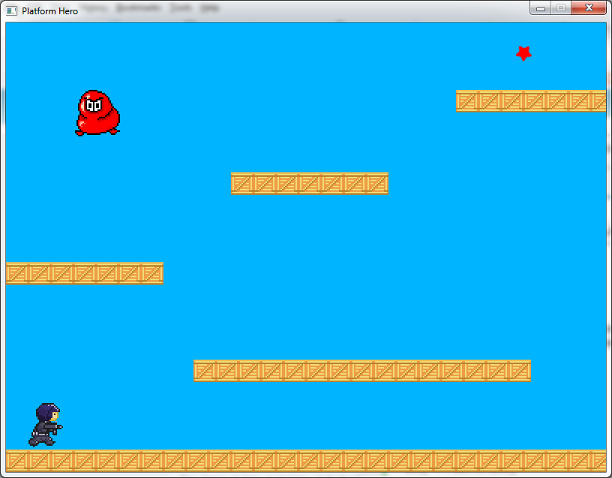Click the crate platform beneath the red star

(x=530, y=101)
